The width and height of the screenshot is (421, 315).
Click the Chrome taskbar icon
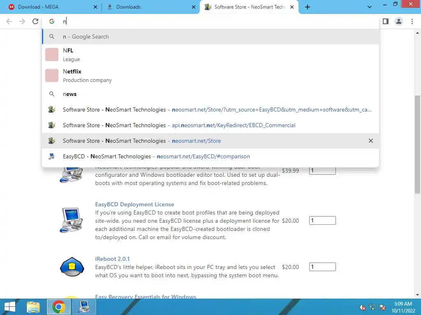click(58, 307)
